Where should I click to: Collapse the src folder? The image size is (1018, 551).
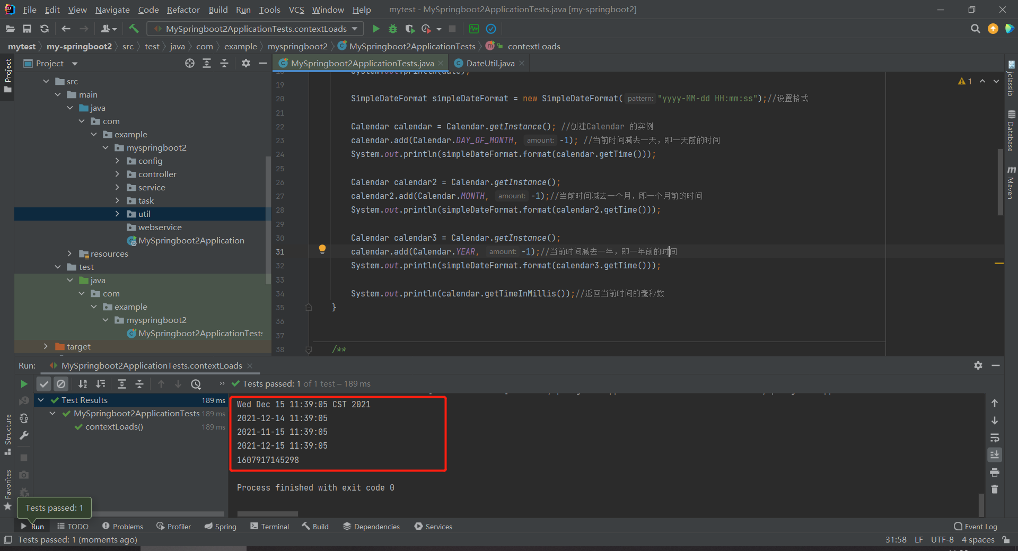tap(46, 81)
